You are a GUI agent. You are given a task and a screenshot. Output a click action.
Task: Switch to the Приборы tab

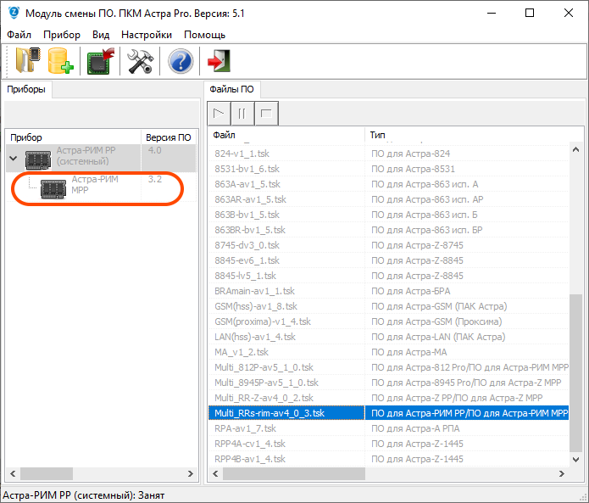[x=27, y=89]
